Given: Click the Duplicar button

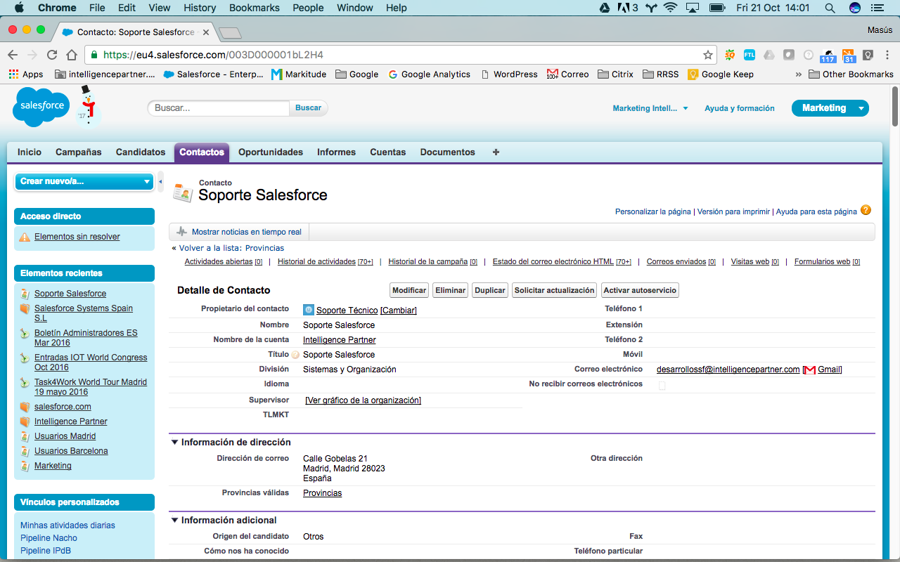Looking at the screenshot, I should [490, 290].
